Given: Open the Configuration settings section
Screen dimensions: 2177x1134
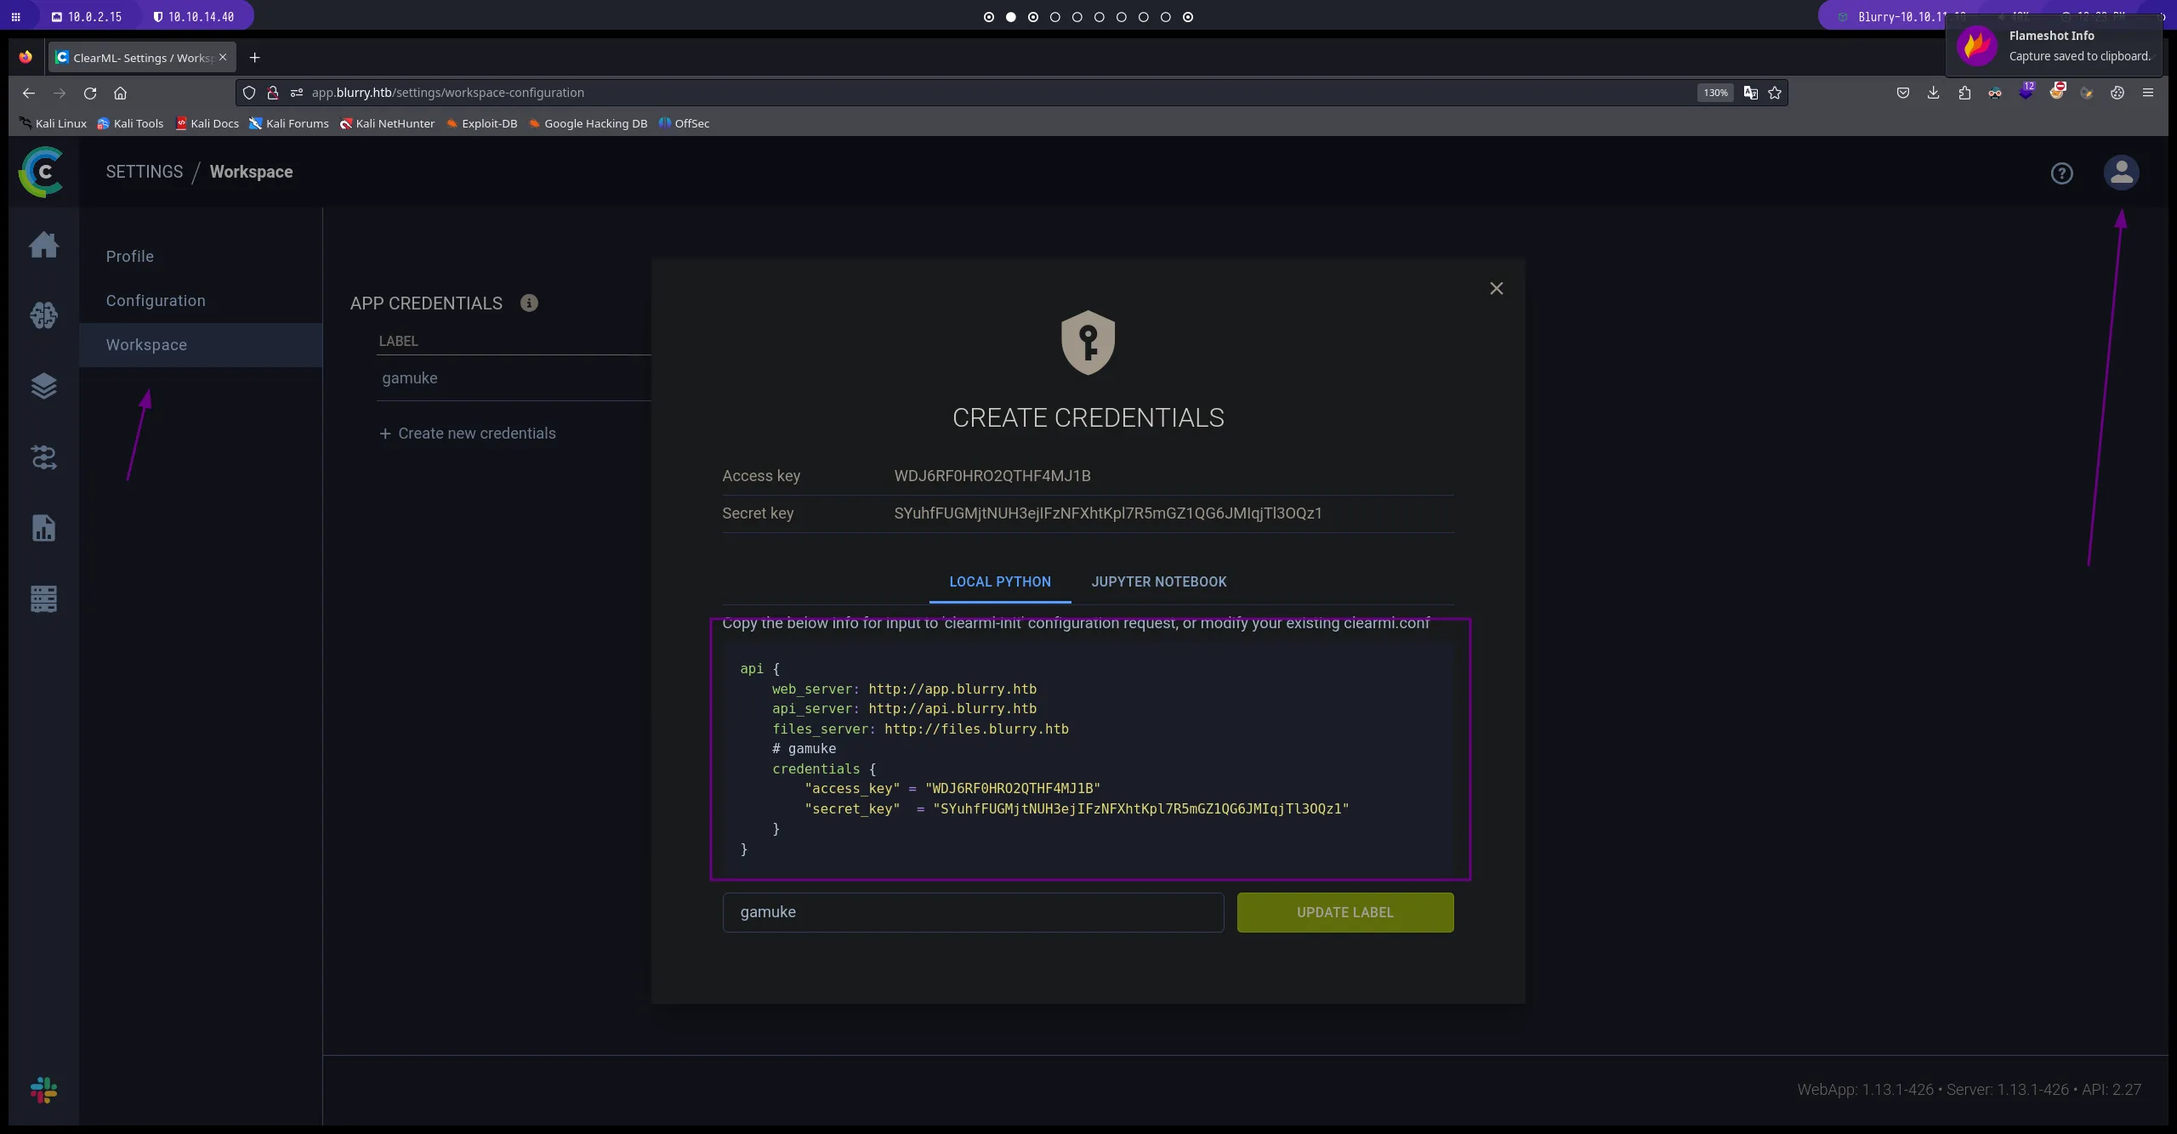Looking at the screenshot, I should coord(156,301).
